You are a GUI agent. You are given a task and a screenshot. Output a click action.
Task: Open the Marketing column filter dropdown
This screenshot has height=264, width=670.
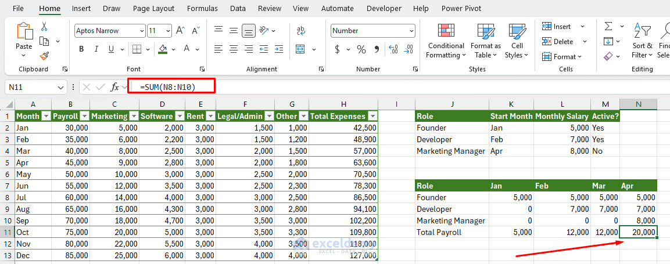click(134, 116)
